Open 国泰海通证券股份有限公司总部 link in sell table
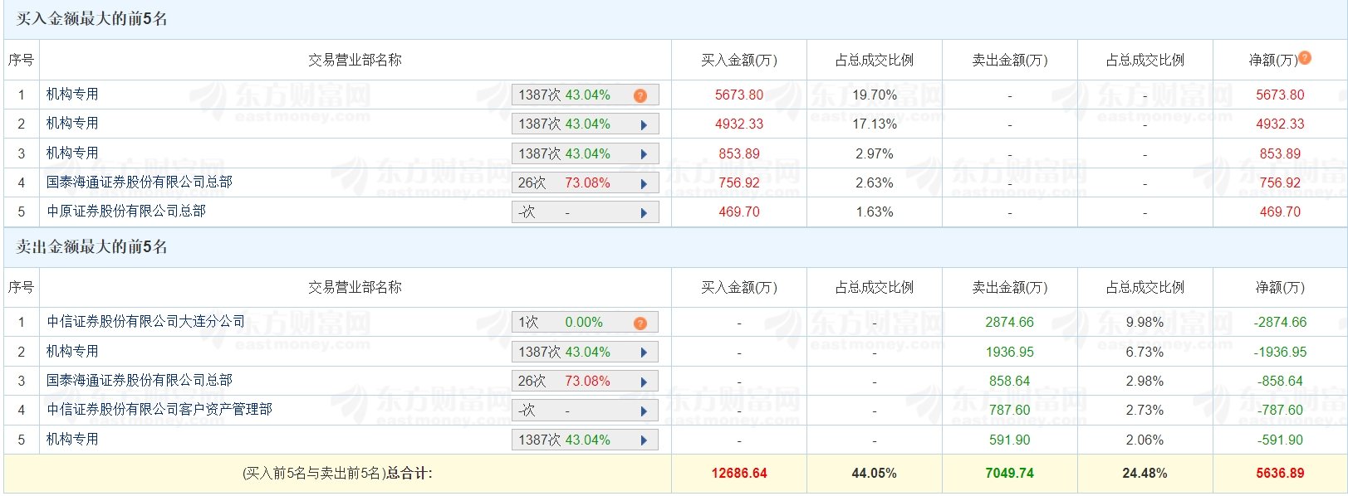This screenshot has height=496, width=1348. 140,381
